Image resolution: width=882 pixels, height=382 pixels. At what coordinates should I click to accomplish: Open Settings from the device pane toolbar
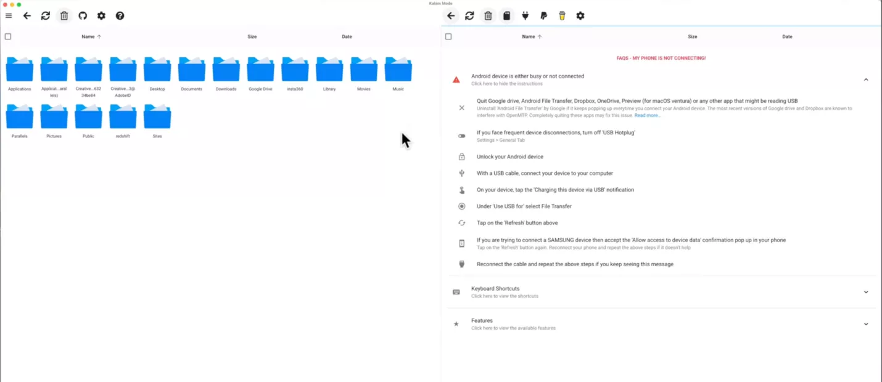pos(580,15)
